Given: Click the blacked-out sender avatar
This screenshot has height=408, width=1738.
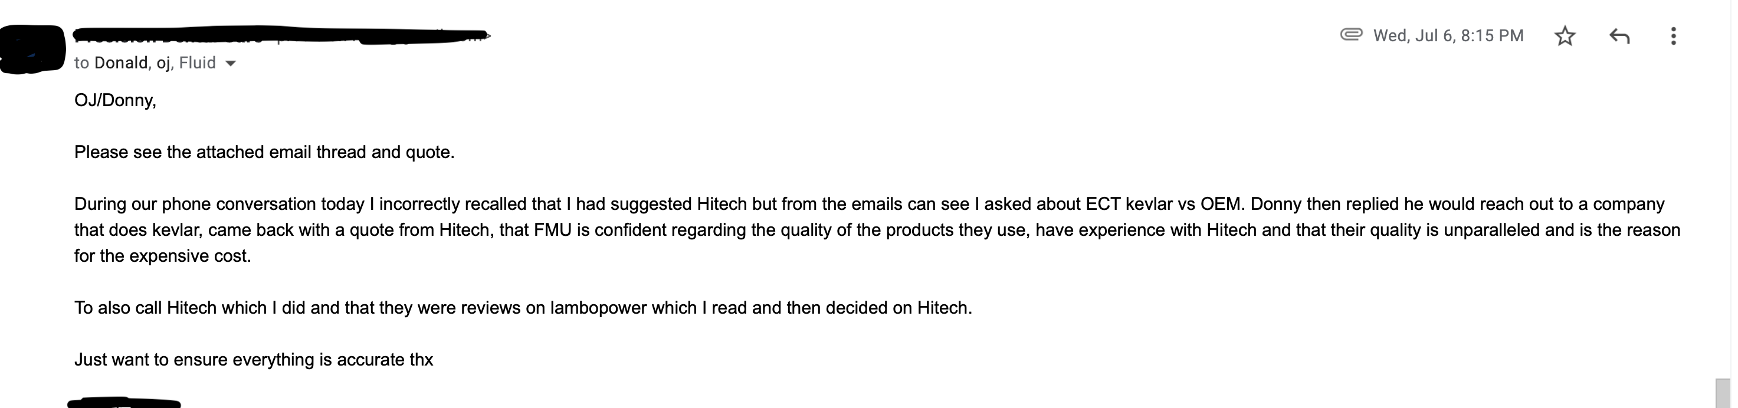Looking at the screenshot, I should click(x=32, y=48).
